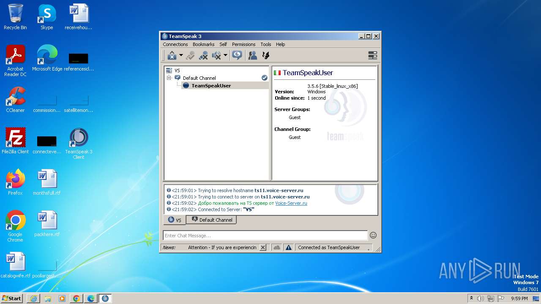
Task: Click the cloud sync status icon
Action: (277, 247)
